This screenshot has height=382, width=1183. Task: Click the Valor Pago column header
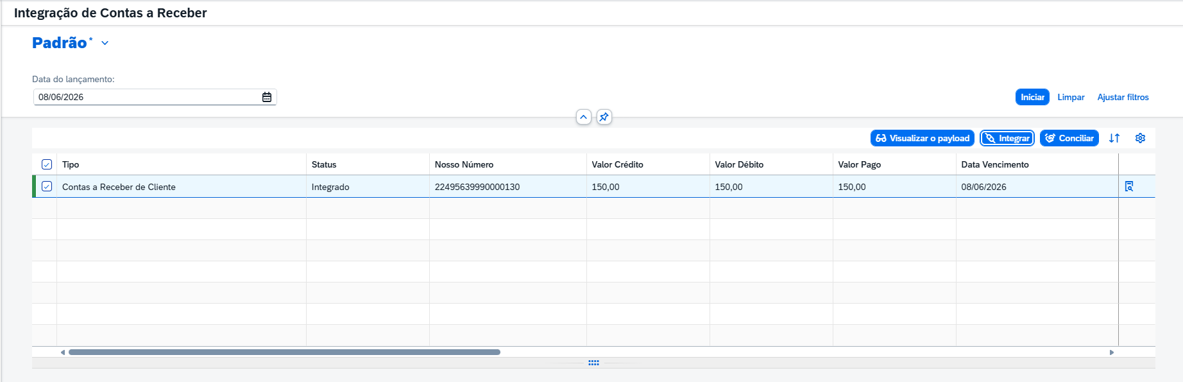click(x=894, y=164)
